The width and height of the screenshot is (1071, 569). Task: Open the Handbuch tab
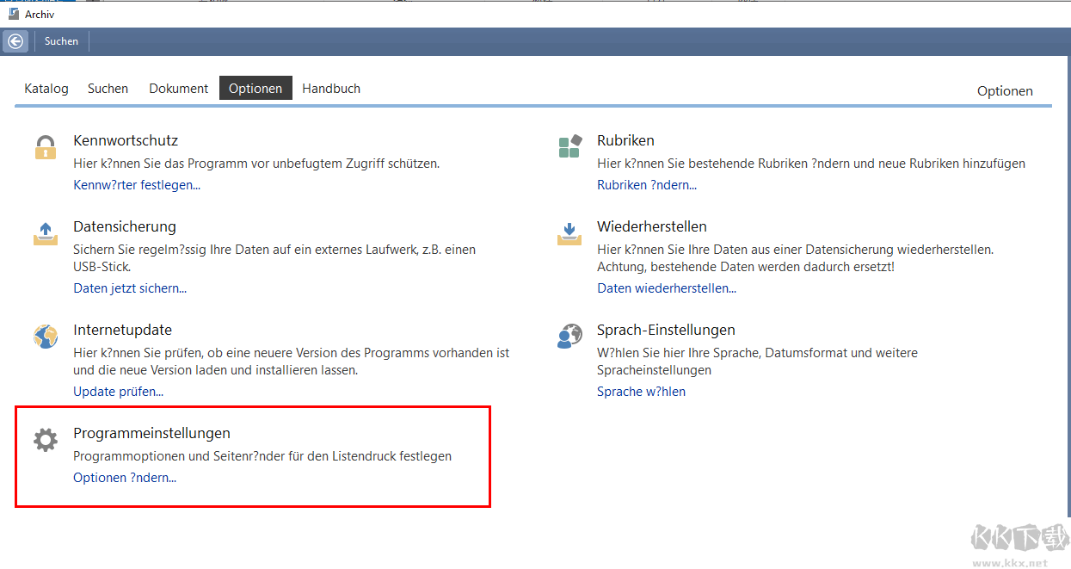click(x=331, y=89)
